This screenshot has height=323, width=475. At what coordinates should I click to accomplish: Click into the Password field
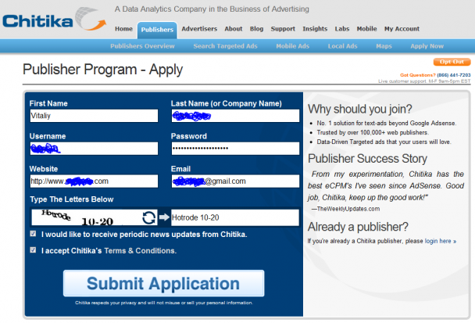coord(235,149)
